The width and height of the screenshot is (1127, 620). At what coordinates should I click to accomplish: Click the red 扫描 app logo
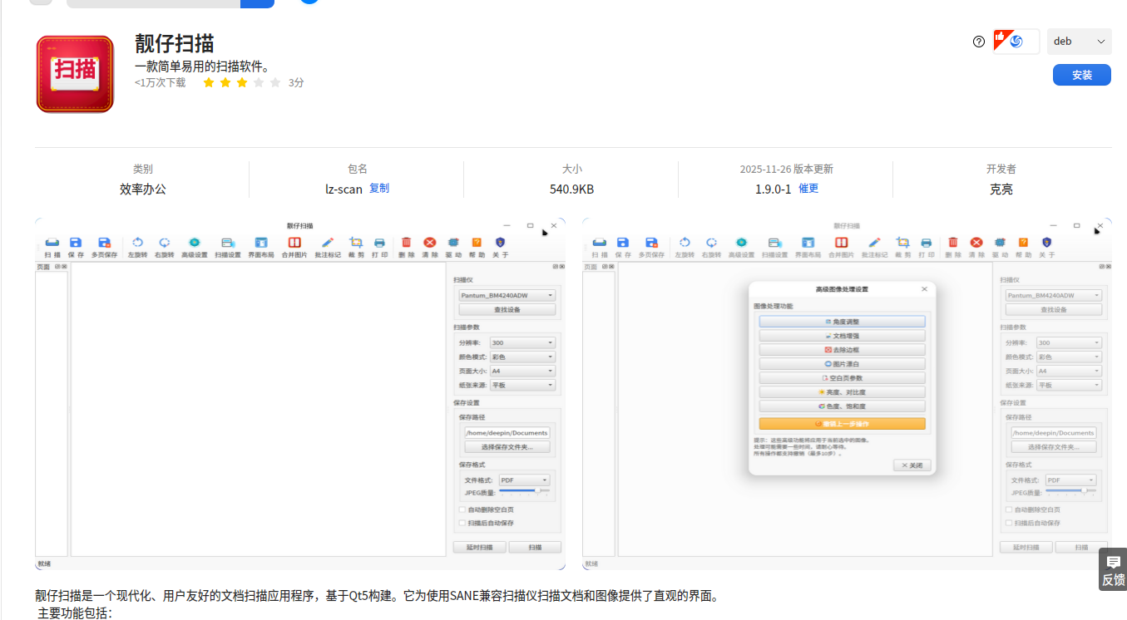[75, 74]
